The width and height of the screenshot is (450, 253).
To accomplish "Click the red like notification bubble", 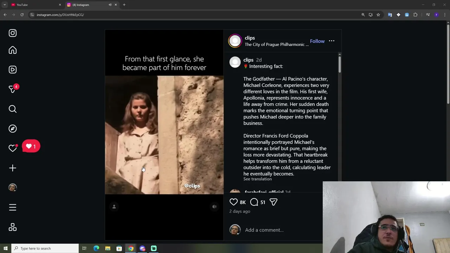I will (31, 146).
